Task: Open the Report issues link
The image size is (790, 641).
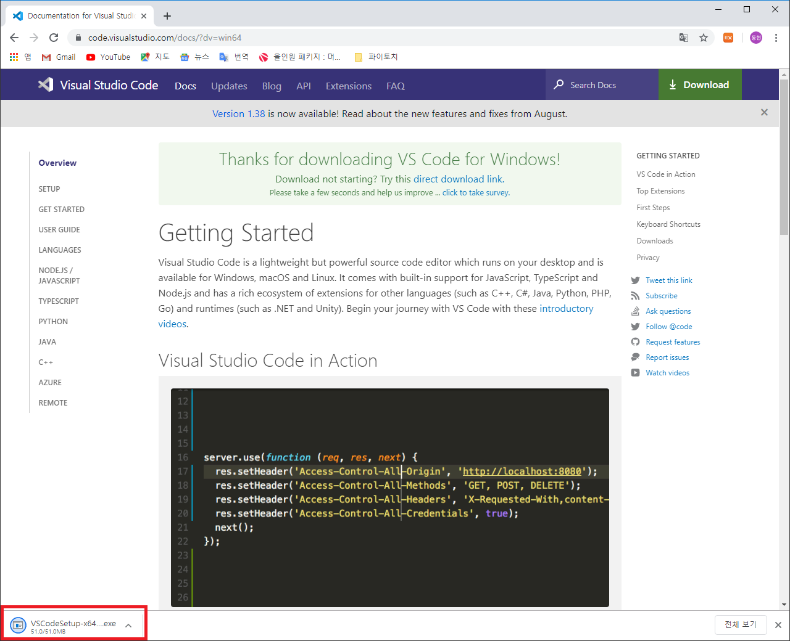Action: click(667, 357)
